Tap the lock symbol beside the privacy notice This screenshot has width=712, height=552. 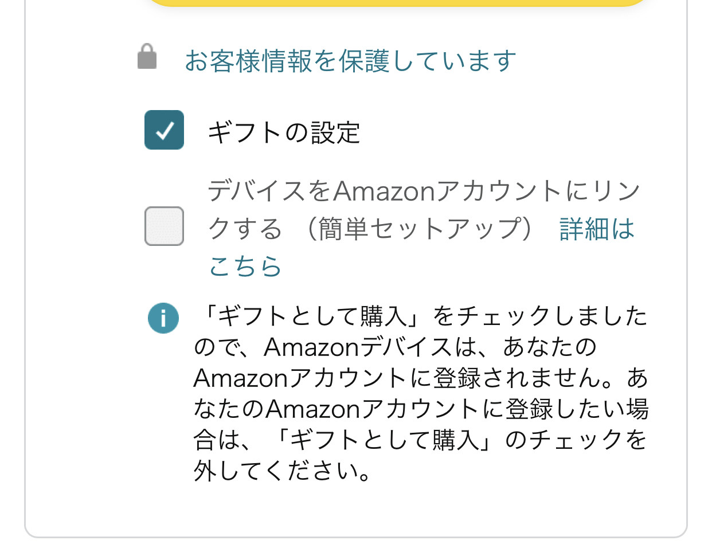(x=147, y=57)
